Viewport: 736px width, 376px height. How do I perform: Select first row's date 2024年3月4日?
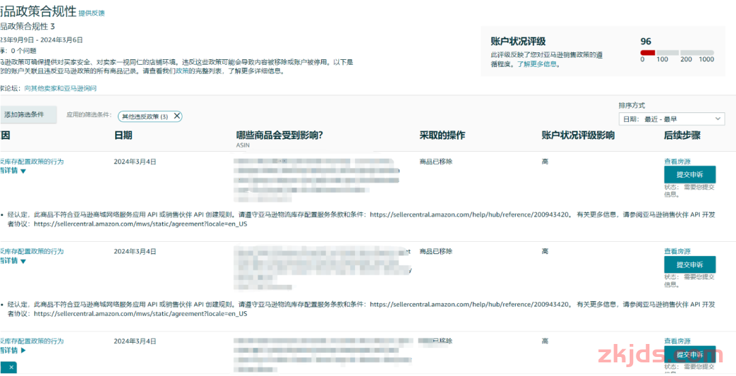coord(135,161)
